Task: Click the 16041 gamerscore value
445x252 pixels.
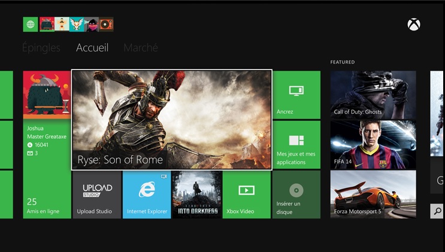Action: 41,145
